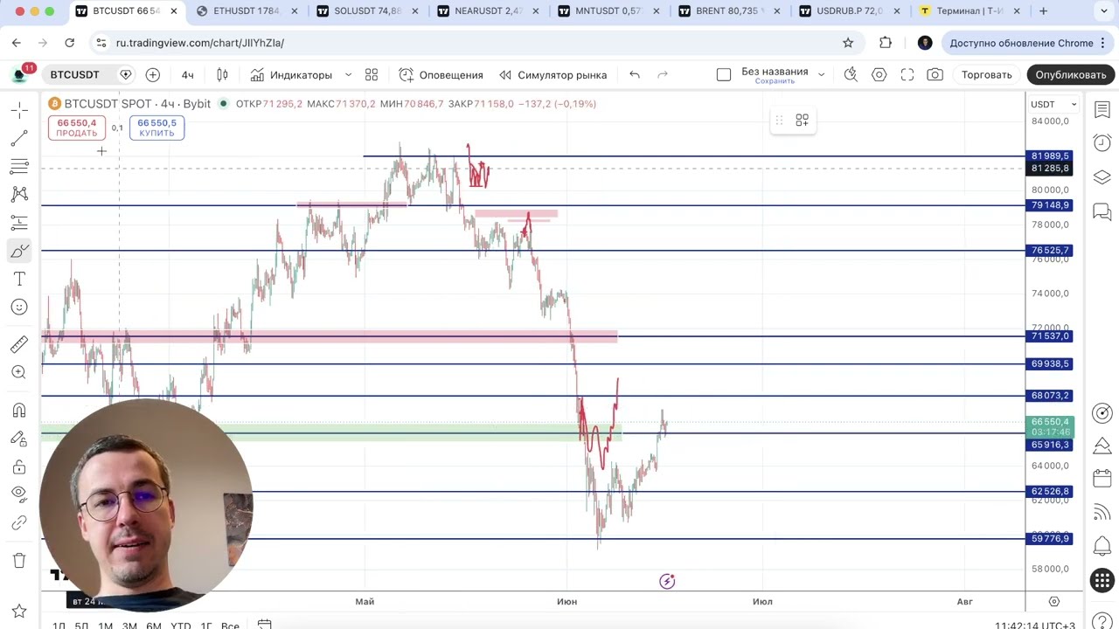Screen dimensions: 1119x629
Task: Hide all drawings with eye icon
Action: point(19,494)
